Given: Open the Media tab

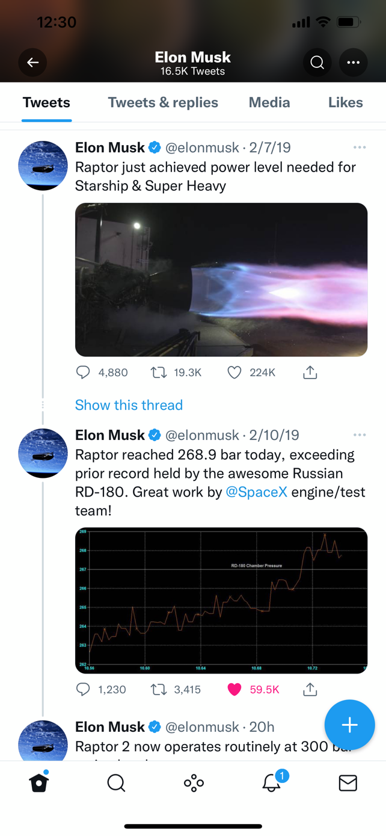Looking at the screenshot, I should [x=269, y=102].
